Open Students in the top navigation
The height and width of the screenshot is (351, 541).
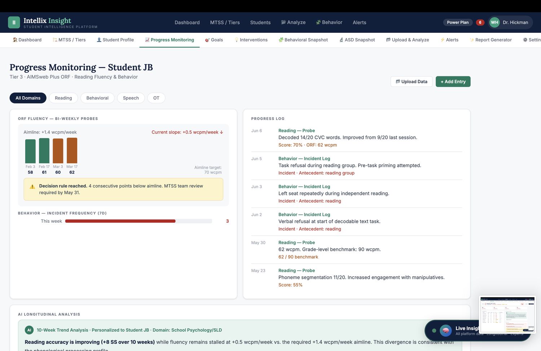(260, 22)
